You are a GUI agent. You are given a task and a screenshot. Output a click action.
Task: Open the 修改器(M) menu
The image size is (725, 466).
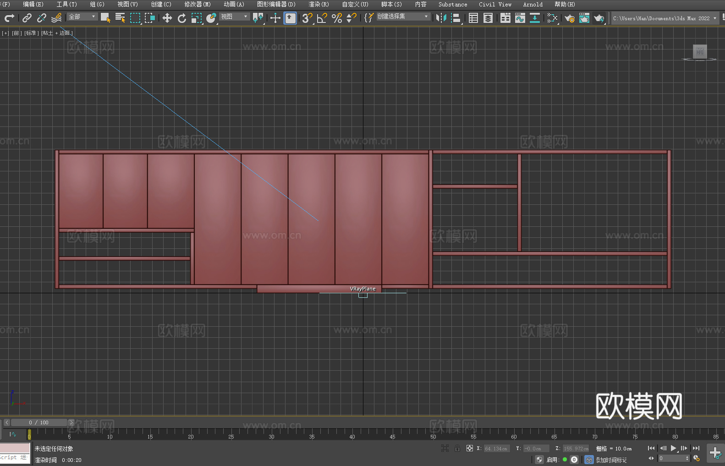(x=198, y=4)
